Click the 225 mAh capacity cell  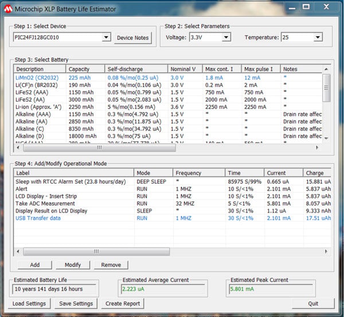(80, 78)
